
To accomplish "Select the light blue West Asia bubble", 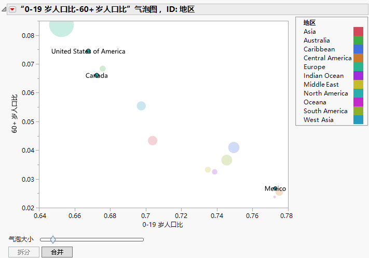I will pos(141,106).
